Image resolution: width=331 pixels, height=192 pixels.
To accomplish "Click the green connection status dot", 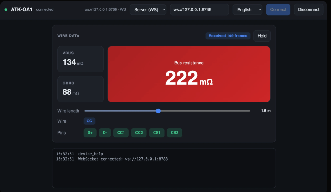I will coord(6,10).
